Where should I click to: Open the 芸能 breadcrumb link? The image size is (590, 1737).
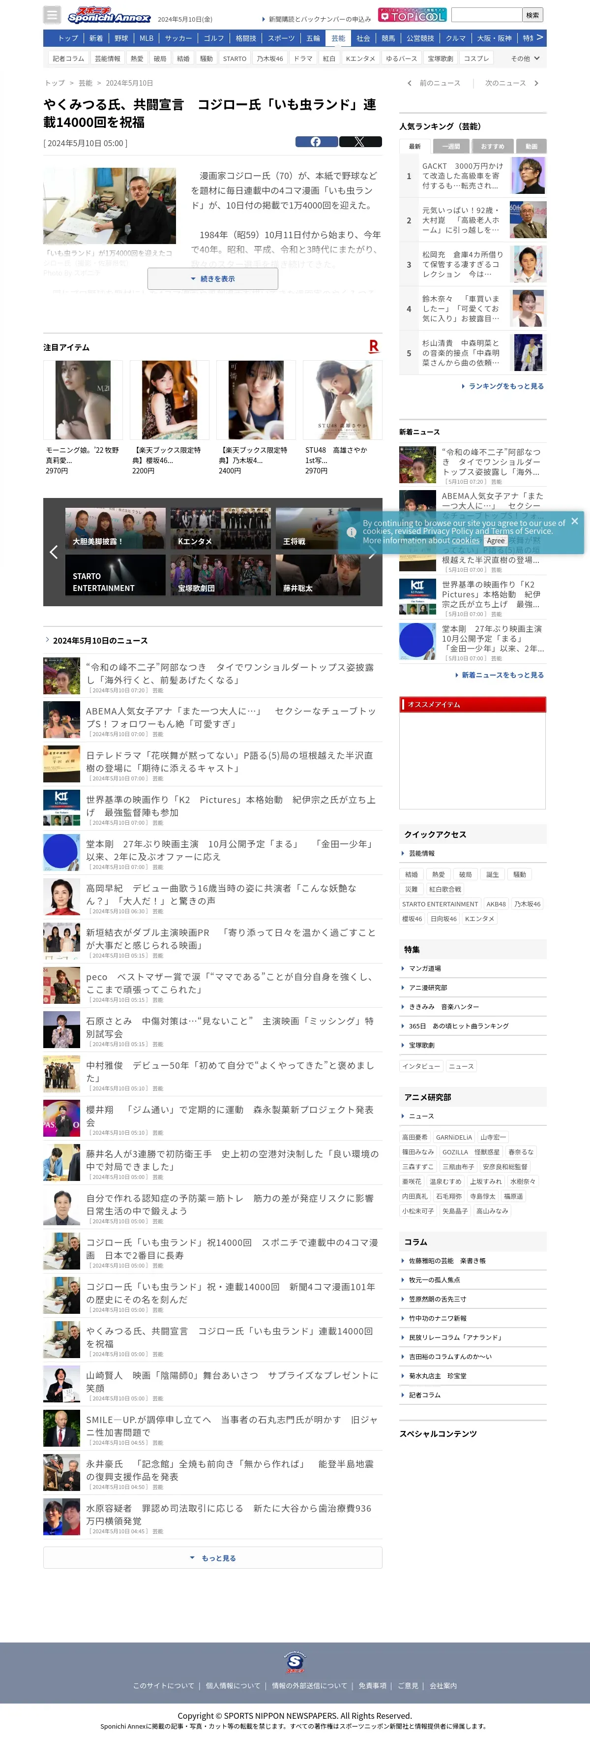[x=86, y=83]
